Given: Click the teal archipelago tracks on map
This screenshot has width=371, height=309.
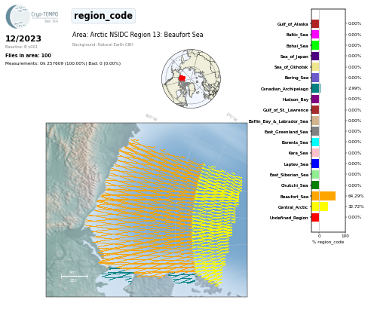Looking at the screenshot, I should (x=118, y=274).
